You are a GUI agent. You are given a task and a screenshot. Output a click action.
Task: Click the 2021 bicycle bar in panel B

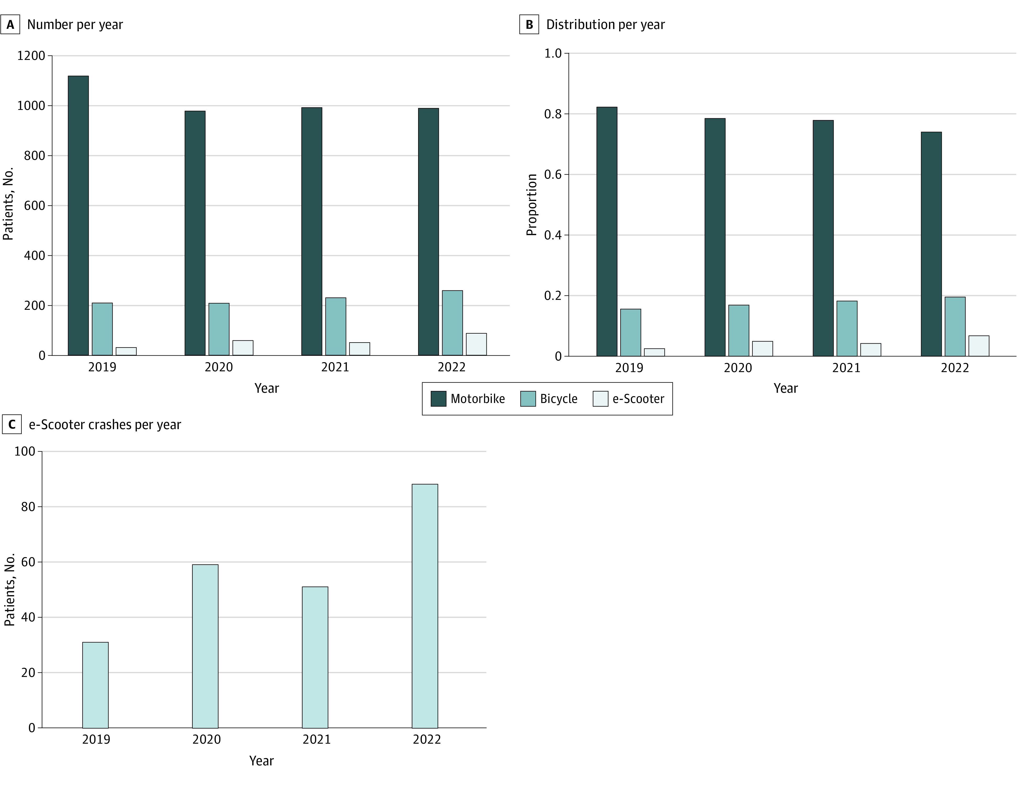(x=847, y=329)
